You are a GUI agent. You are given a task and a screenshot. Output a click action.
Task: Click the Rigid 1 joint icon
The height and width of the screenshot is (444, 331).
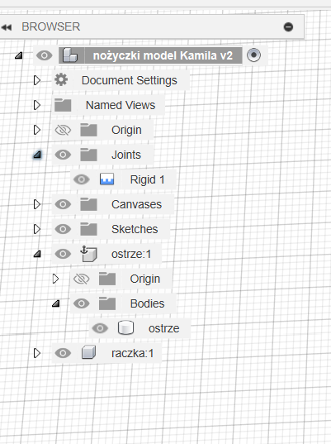(x=106, y=179)
